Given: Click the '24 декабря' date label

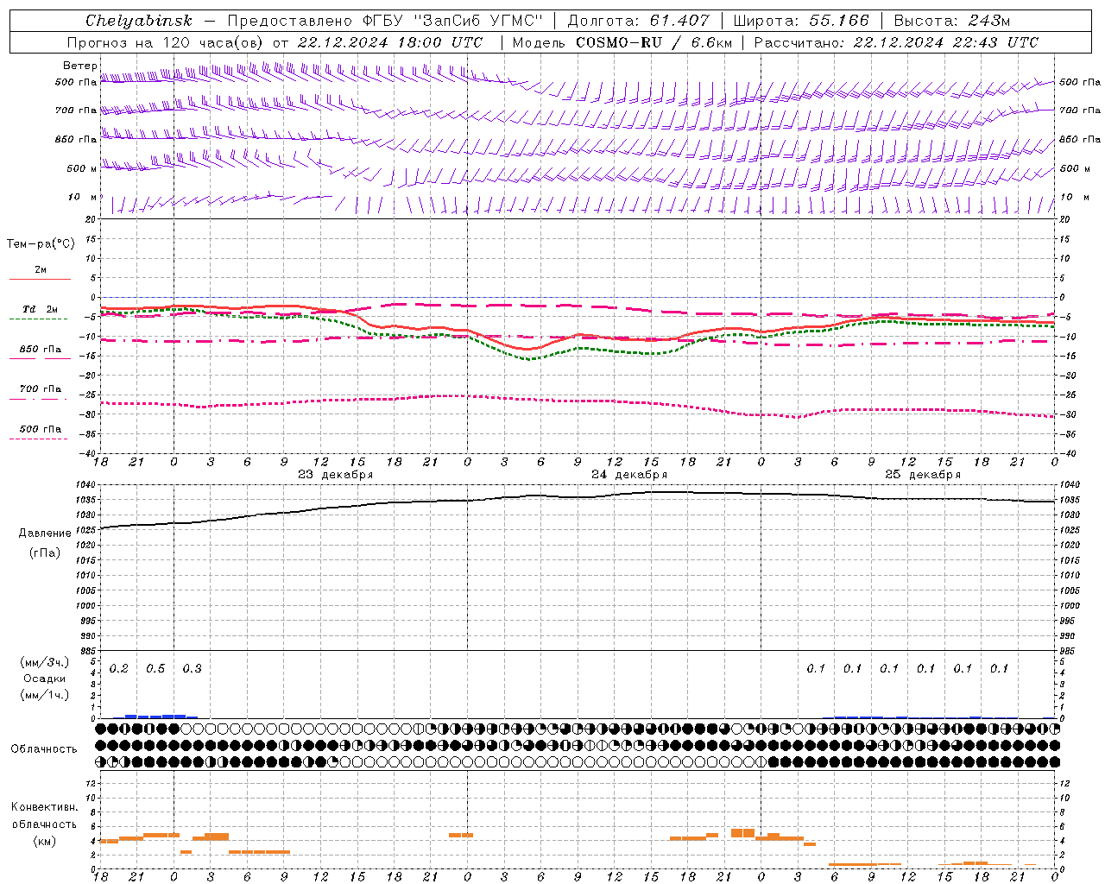Looking at the screenshot, I should pyautogui.click(x=629, y=475).
